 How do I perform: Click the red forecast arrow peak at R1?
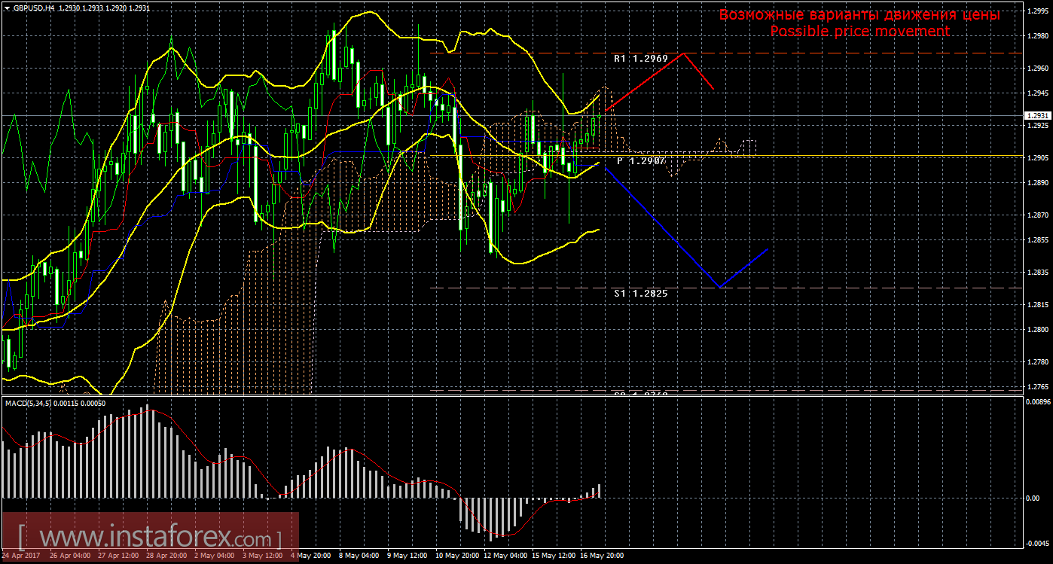tap(683, 53)
